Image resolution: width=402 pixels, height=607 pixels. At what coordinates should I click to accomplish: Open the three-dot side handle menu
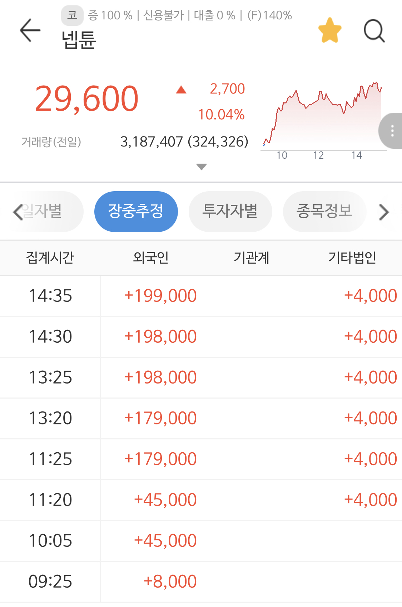[x=392, y=131]
